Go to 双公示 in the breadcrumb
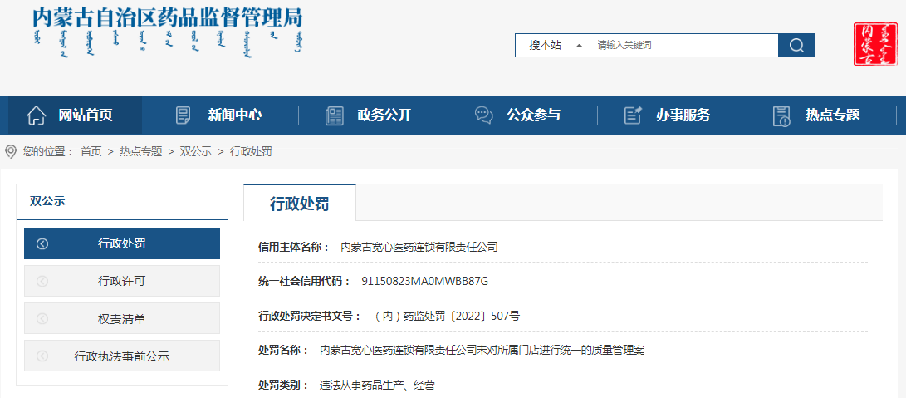 [x=196, y=151]
